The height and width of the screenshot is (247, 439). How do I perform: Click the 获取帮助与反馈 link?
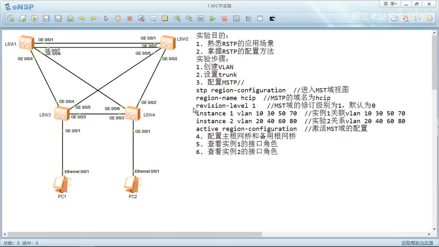pyautogui.click(x=417, y=243)
